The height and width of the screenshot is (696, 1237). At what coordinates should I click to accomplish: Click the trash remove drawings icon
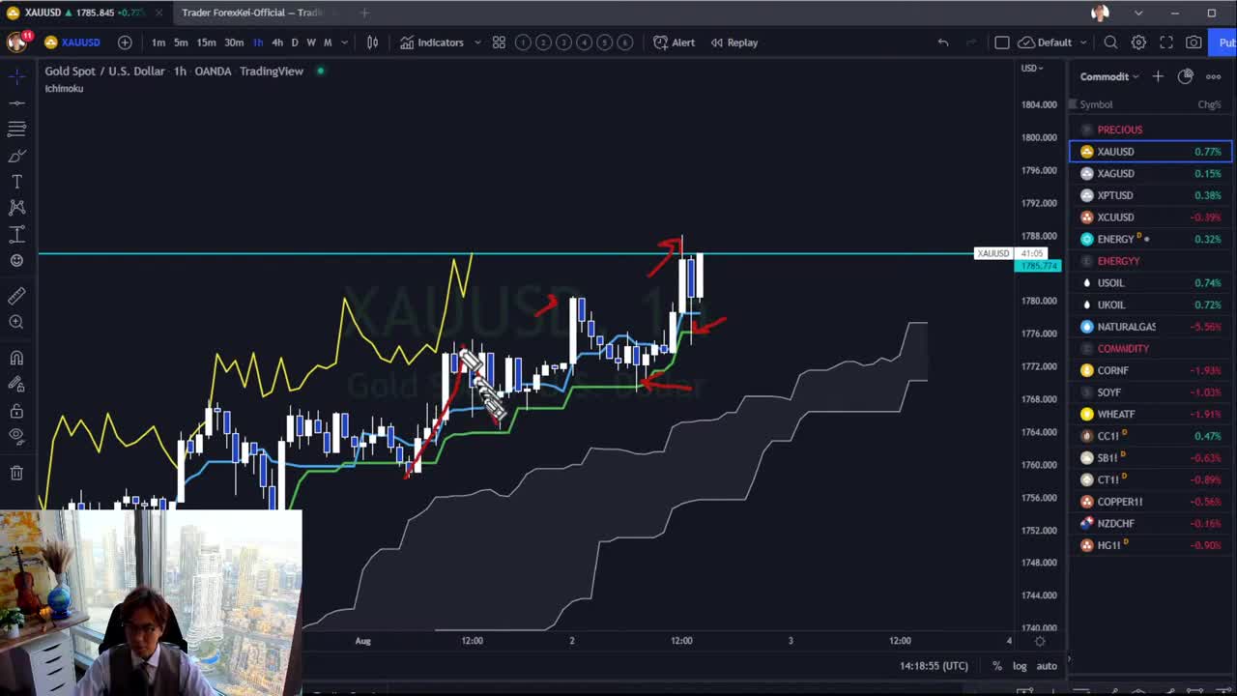[x=16, y=473]
